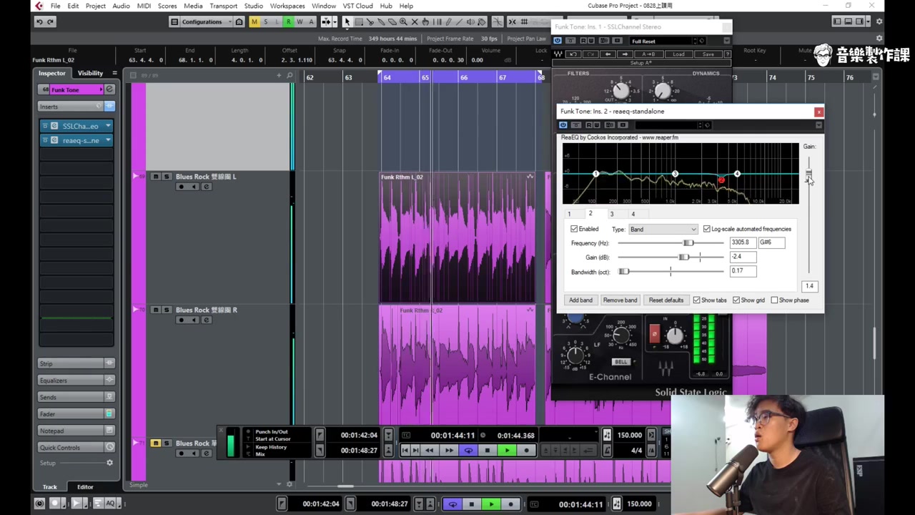Switch to the Editor tab at bottom
Viewport: 915px width, 515px height.
(x=85, y=487)
